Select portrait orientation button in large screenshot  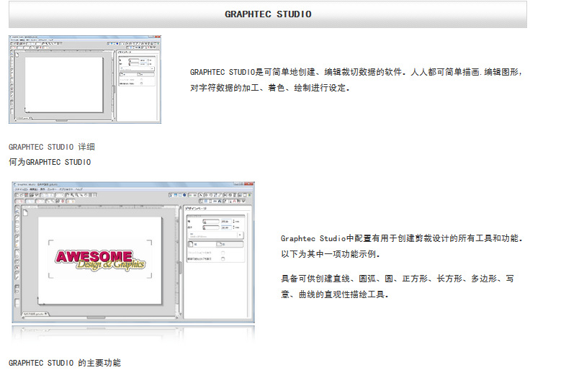(x=202, y=244)
